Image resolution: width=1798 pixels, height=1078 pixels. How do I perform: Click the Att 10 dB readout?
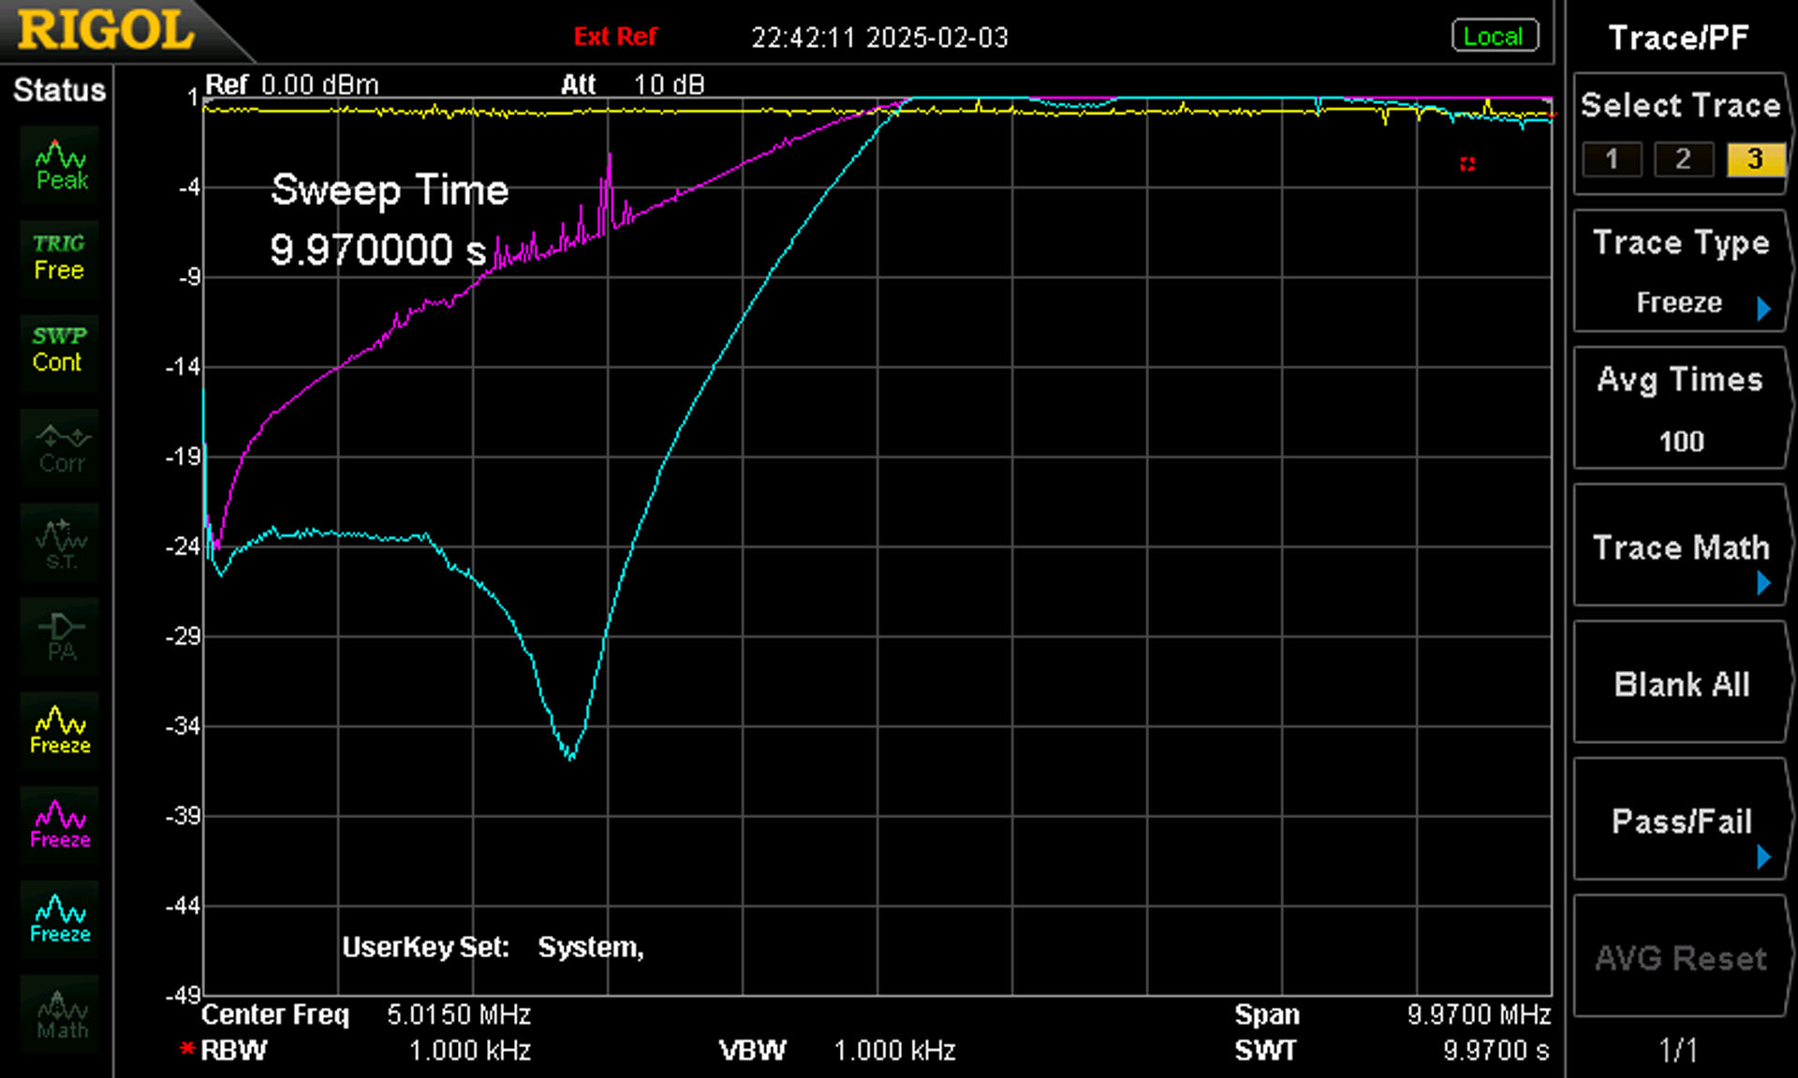coord(632,84)
